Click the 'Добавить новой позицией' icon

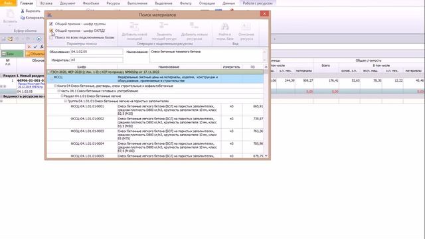click(x=134, y=27)
